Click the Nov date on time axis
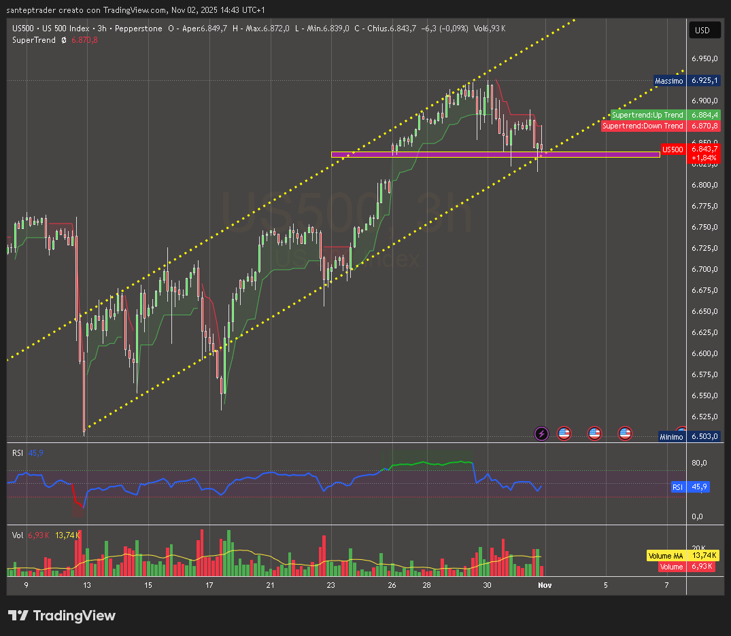 click(545, 584)
